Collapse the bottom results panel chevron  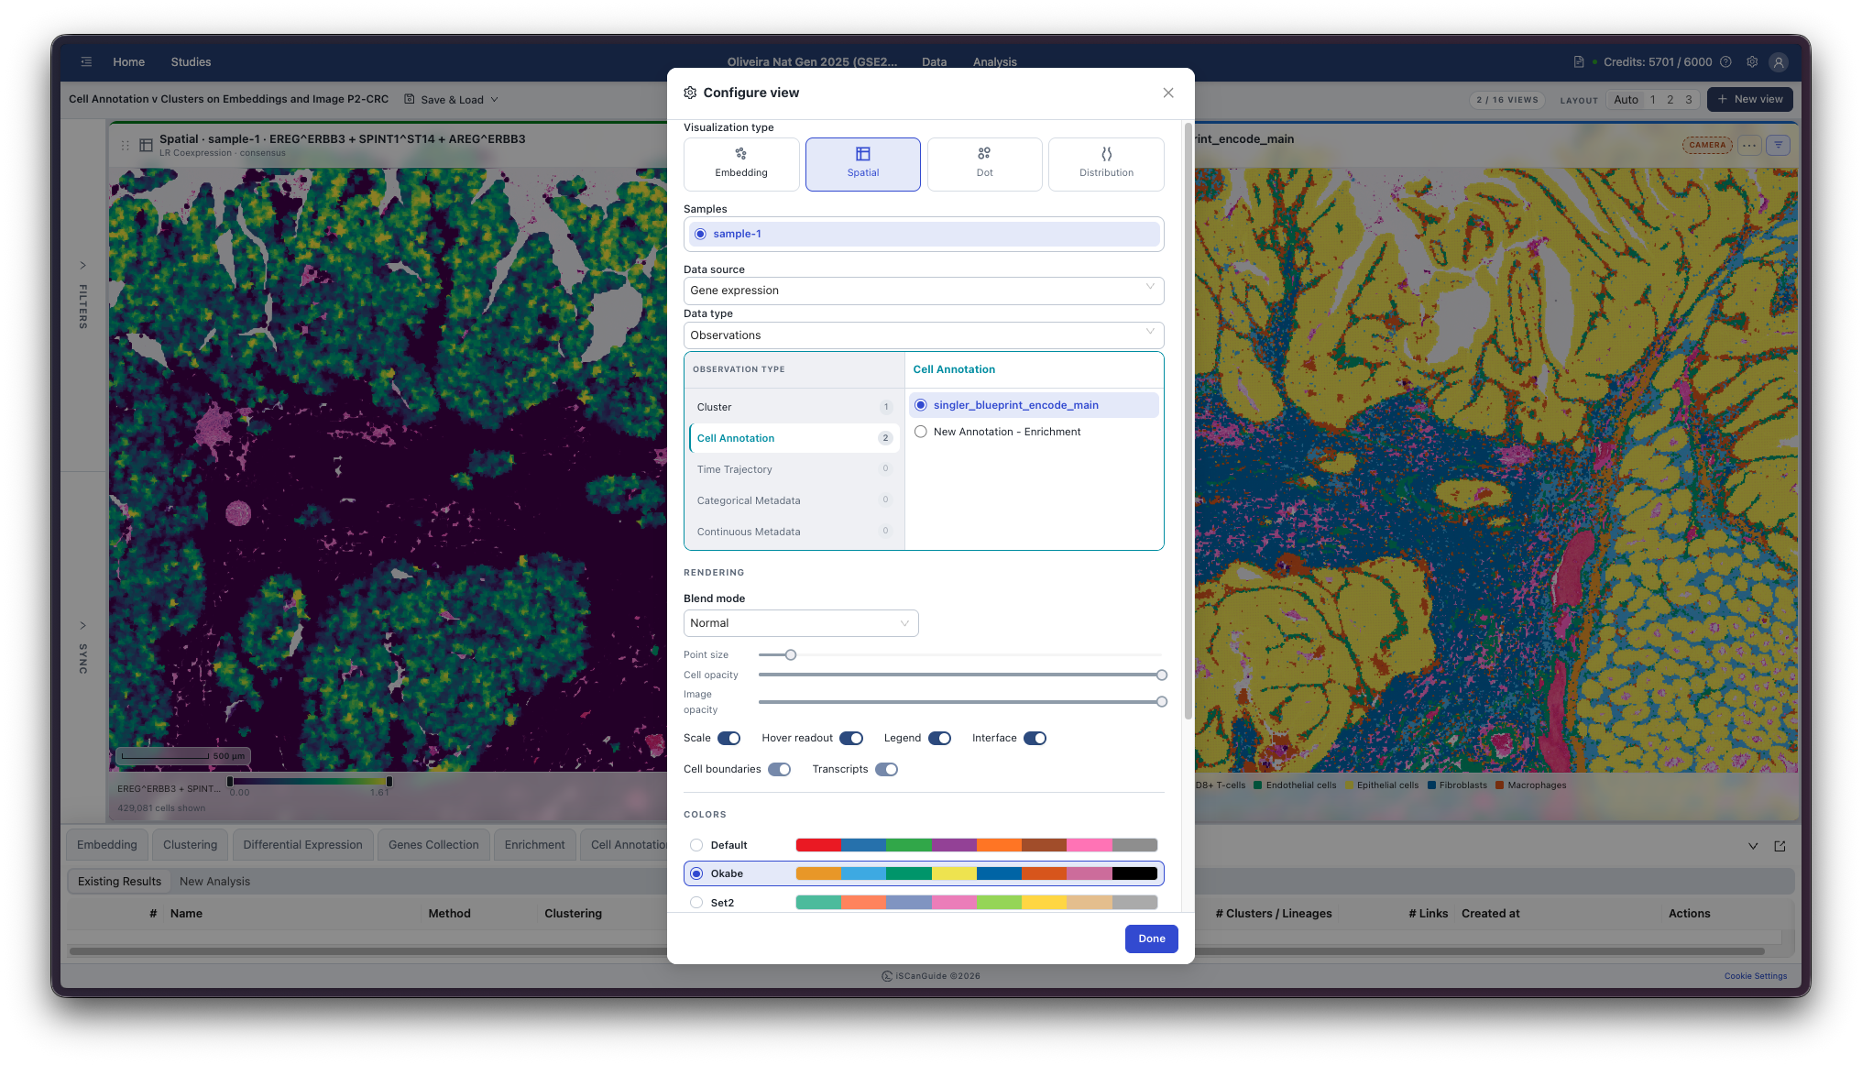click(x=1753, y=846)
